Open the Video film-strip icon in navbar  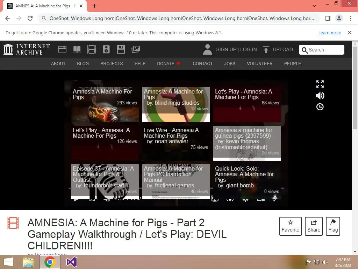[92, 49]
